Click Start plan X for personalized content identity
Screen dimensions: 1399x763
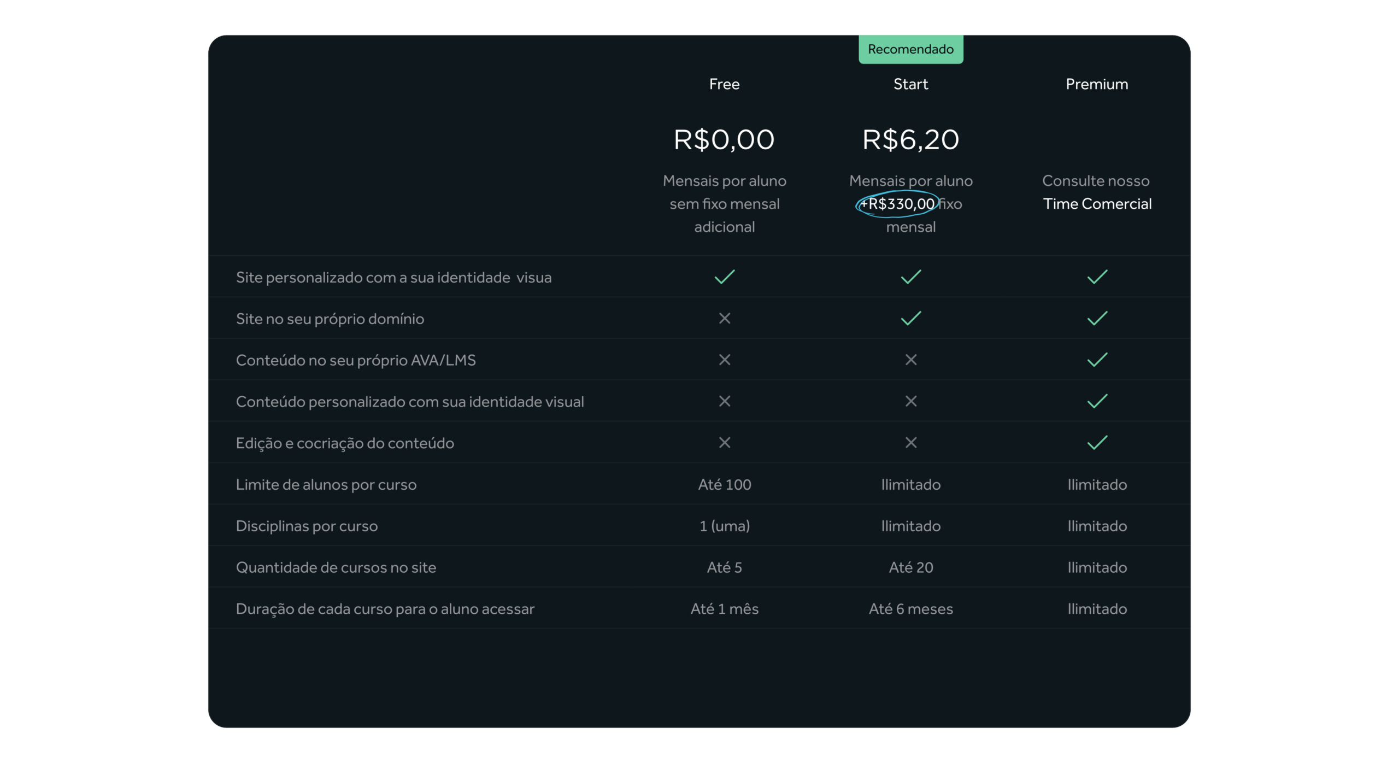[x=910, y=401]
